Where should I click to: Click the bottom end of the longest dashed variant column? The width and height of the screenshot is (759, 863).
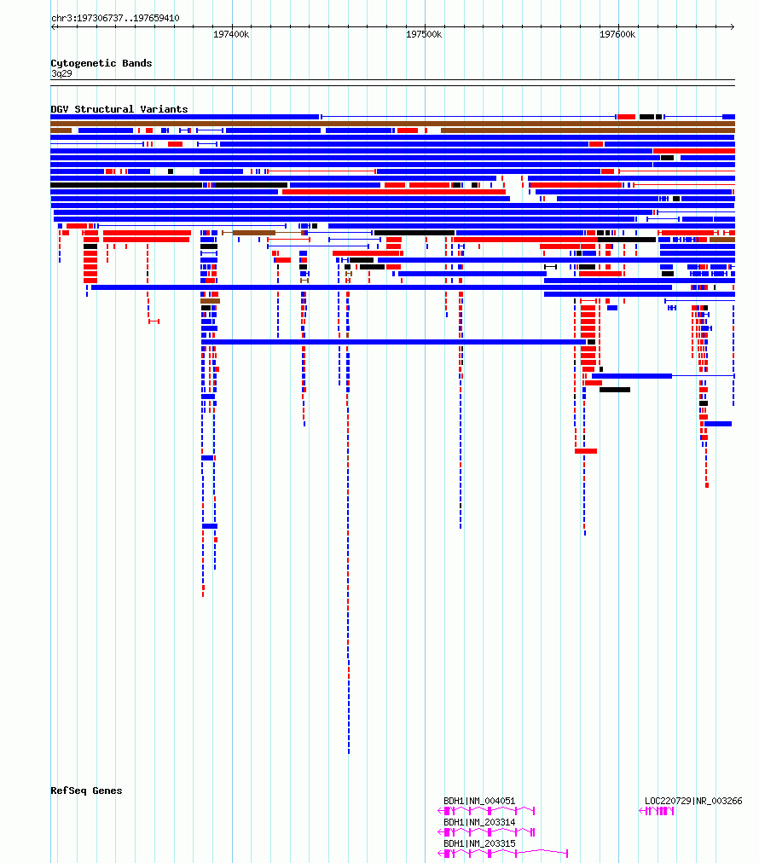(x=349, y=750)
